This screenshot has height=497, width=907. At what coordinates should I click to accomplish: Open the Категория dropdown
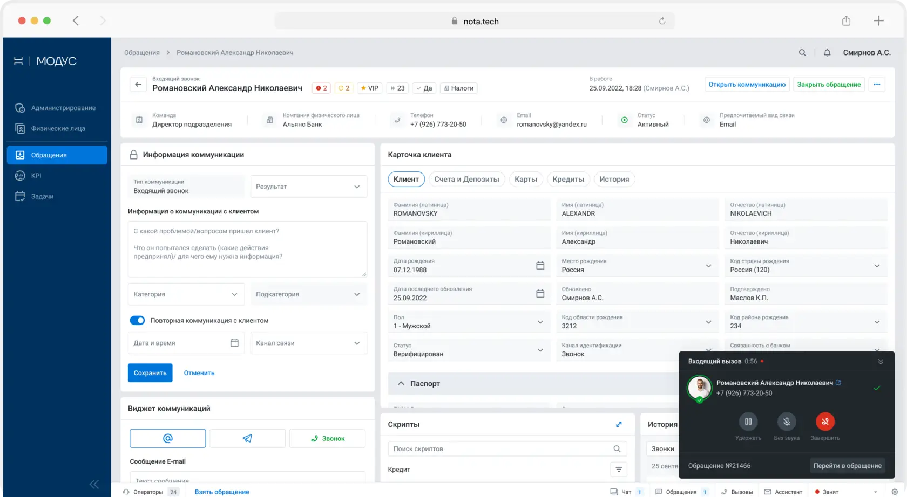186,294
